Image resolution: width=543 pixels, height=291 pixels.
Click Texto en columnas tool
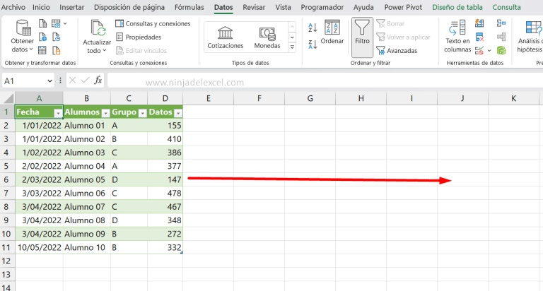point(457,37)
